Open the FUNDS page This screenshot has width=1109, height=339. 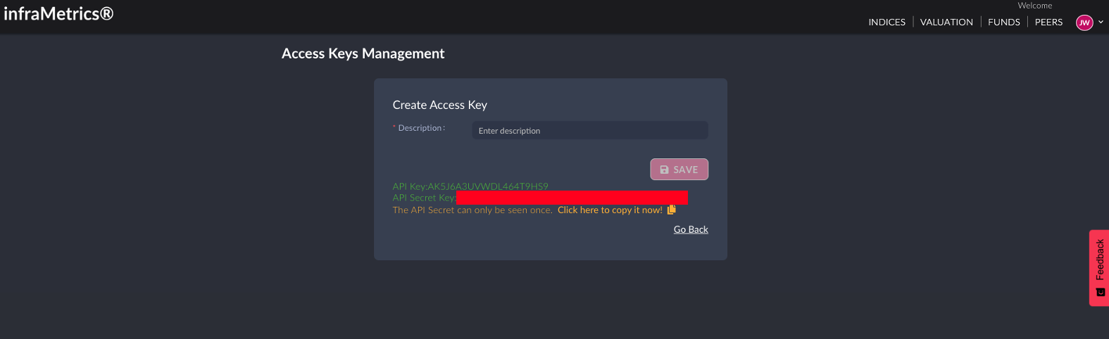coord(1003,22)
